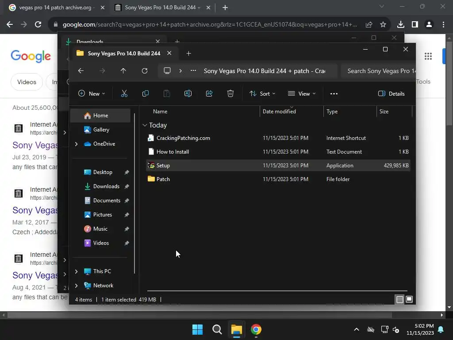This screenshot has width=453, height=340.
Task: Bookmark this page with the star icon
Action: point(383,25)
